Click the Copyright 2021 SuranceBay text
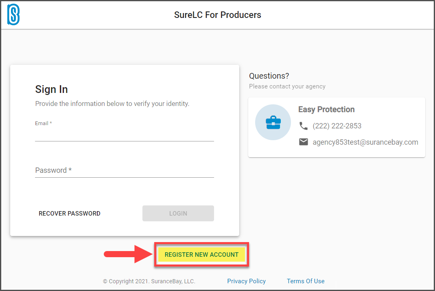 click(149, 281)
